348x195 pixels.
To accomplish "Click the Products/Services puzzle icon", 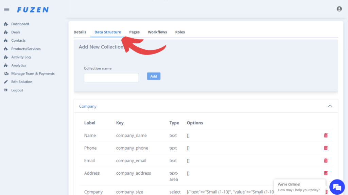I will [6, 49].
